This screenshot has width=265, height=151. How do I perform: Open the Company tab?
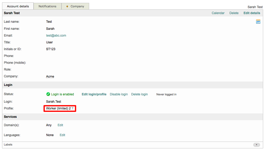tap(77, 6)
